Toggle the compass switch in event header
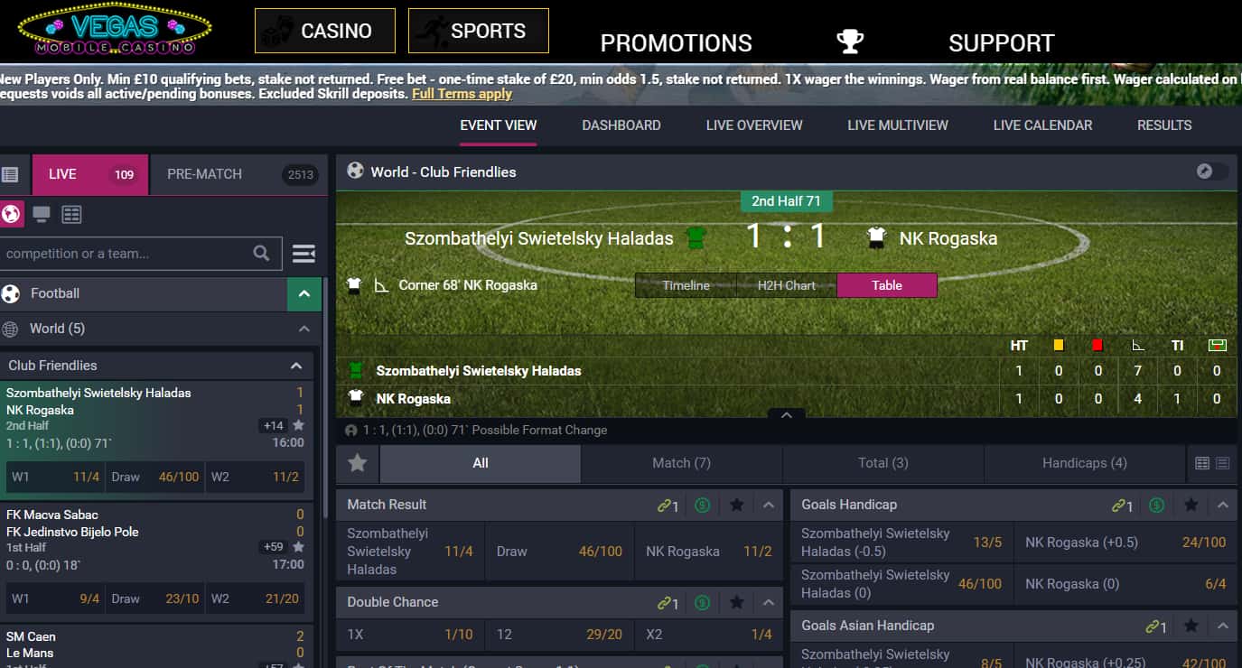Viewport: 1242px width, 668px height. 1212,172
